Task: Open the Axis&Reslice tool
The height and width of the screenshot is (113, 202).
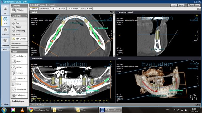Action: [x=19, y=90]
